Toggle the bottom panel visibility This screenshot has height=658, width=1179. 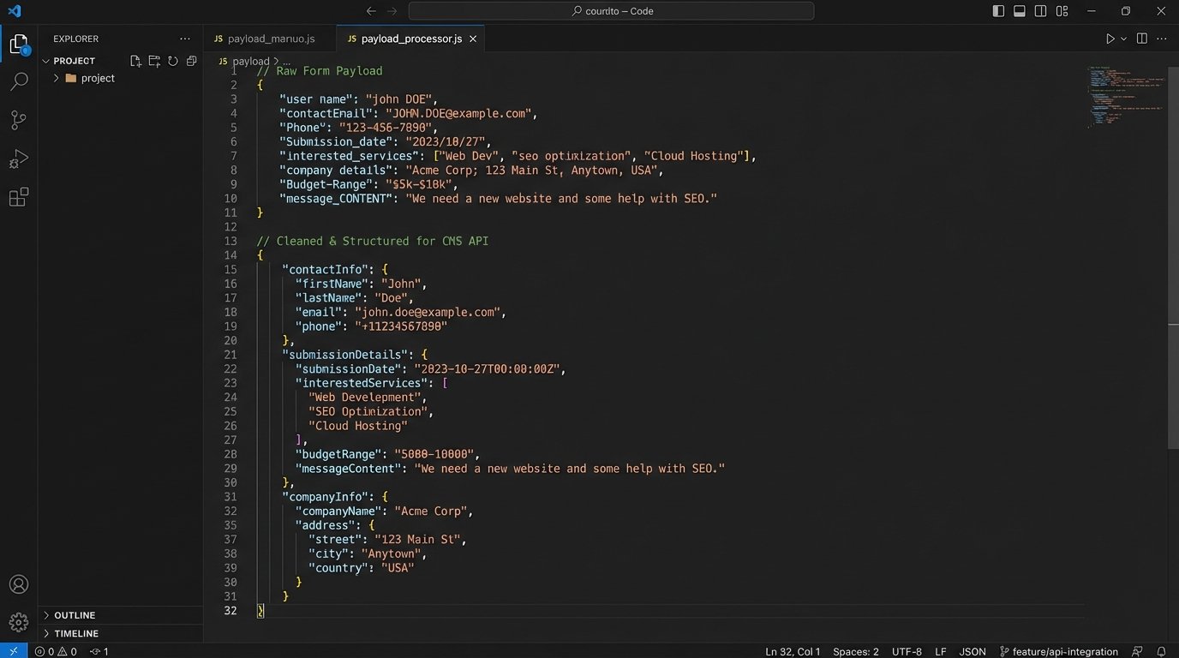click(1020, 11)
